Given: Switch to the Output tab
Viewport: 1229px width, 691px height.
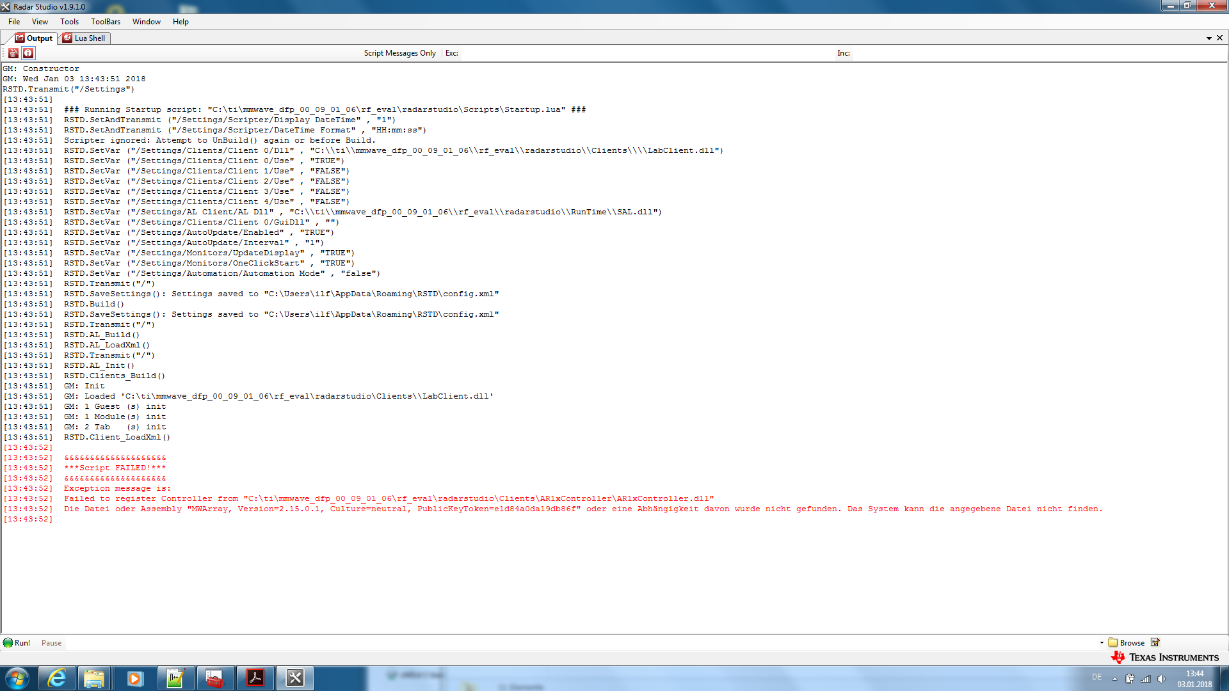Looking at the screenshot, I should point(34,38).
